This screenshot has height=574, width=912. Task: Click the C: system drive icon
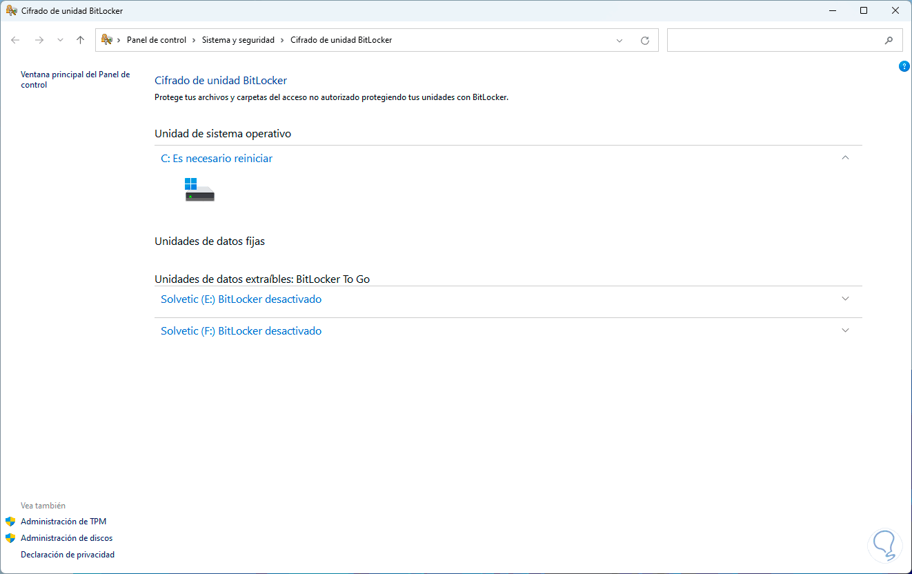point(199,190)
